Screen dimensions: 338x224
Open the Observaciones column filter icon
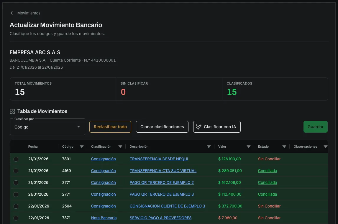pos(326,147)
